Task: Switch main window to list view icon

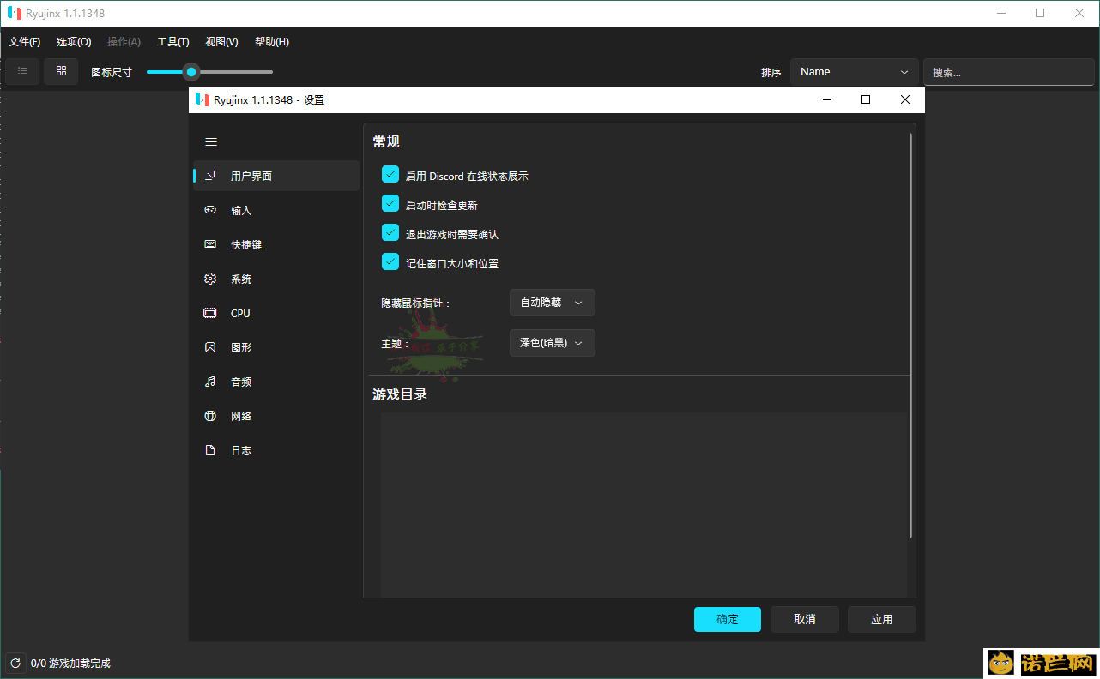Action: [x=22, y=71]
